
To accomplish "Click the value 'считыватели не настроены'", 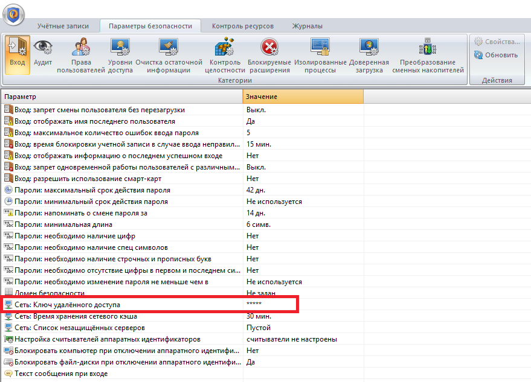I will (292, 339).
